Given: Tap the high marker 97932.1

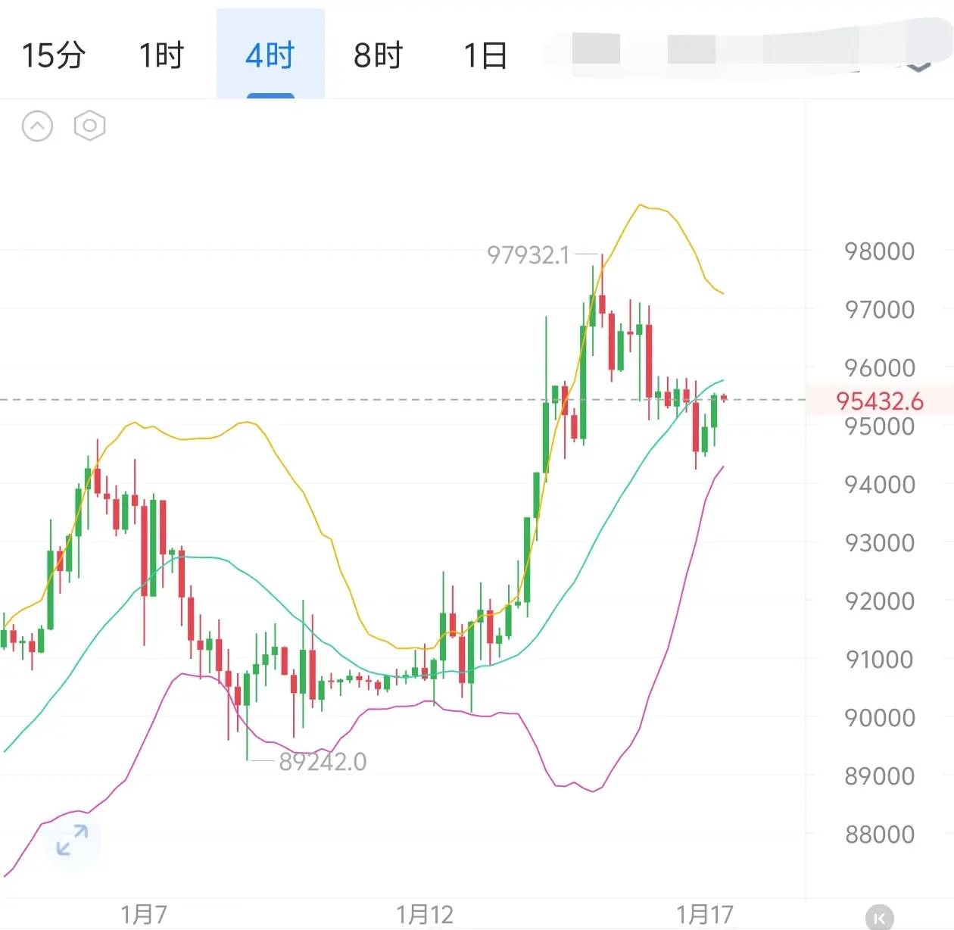Looking at the screenshot, I should point(528,255).
